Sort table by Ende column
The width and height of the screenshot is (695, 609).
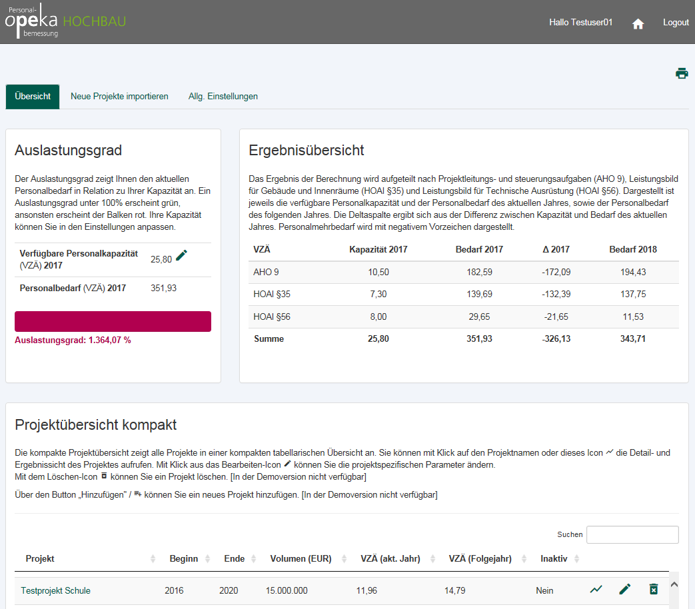(234, 558)
